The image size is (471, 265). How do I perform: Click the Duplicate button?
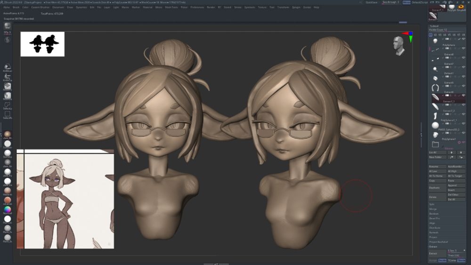coord(437,188)
